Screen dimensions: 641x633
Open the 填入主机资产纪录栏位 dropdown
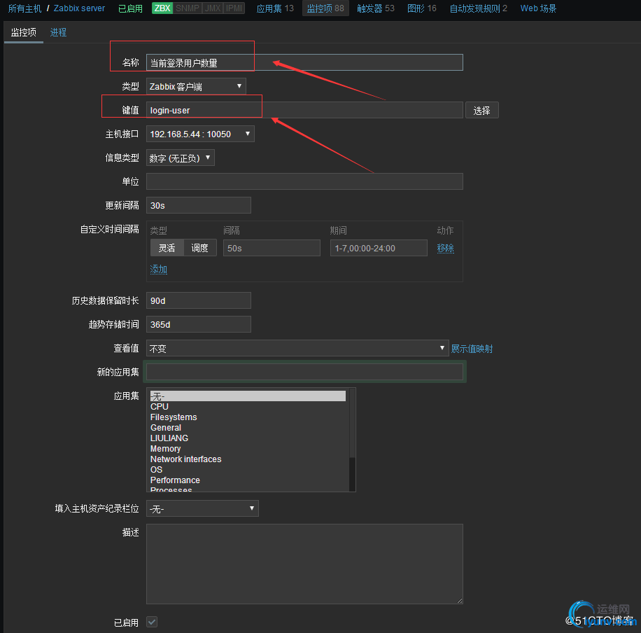202,508
